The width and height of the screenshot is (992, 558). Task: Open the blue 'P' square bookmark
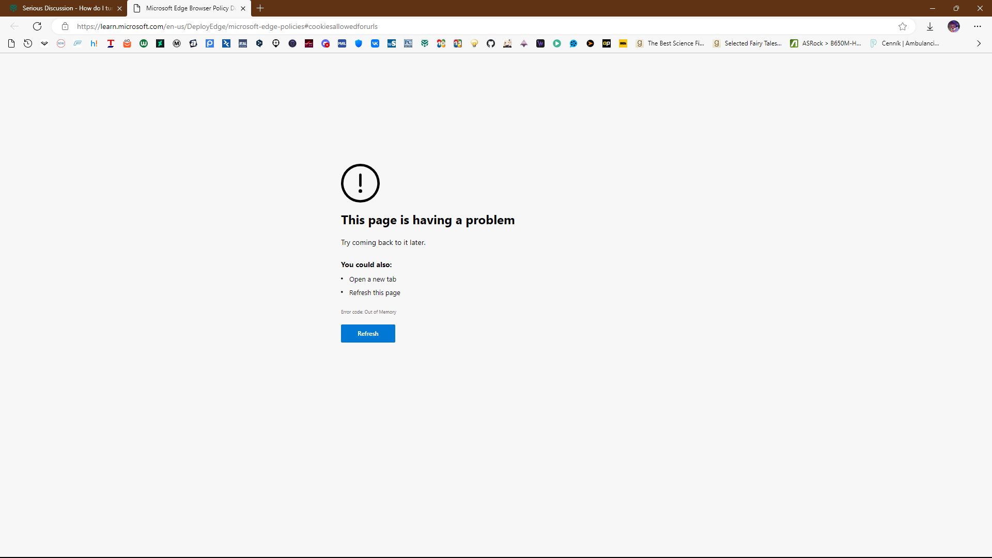point(210,43)
